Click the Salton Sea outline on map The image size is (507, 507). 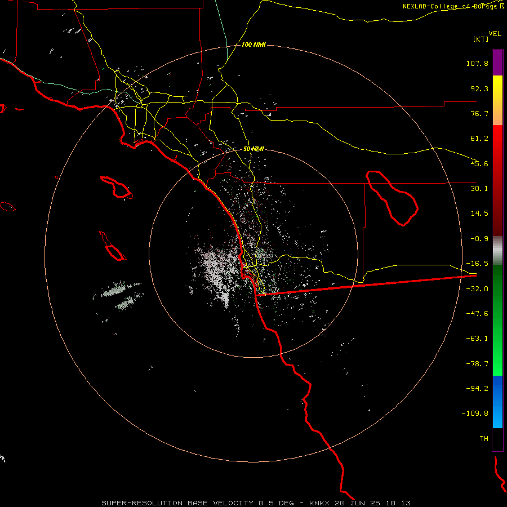pyautogui.click(x=392, y=198)
